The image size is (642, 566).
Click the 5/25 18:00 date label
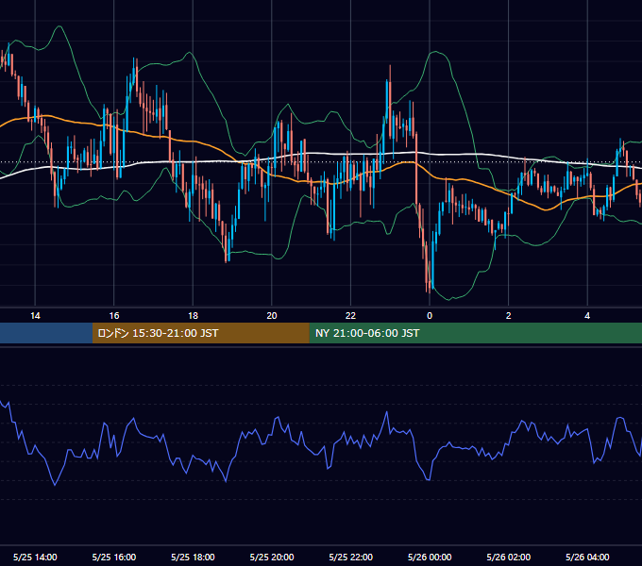193,557
